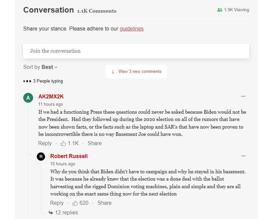Open Robert Russell's username profile
The height and width of the screenshot is (219, 262).
click(x=69, y=156)
